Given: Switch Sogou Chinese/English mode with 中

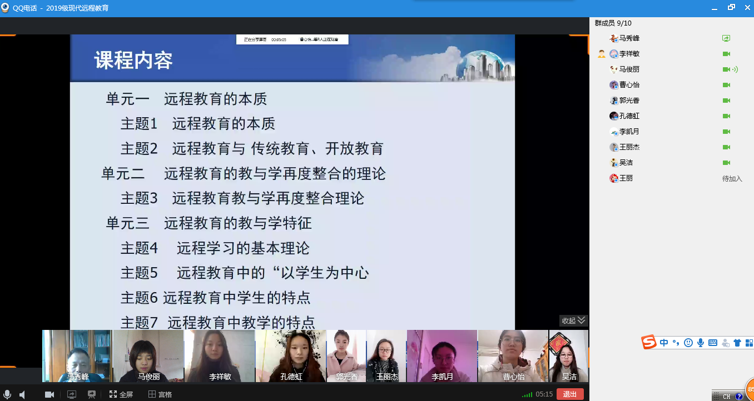Looking at the screenshot, I should [x=664, y=343].
